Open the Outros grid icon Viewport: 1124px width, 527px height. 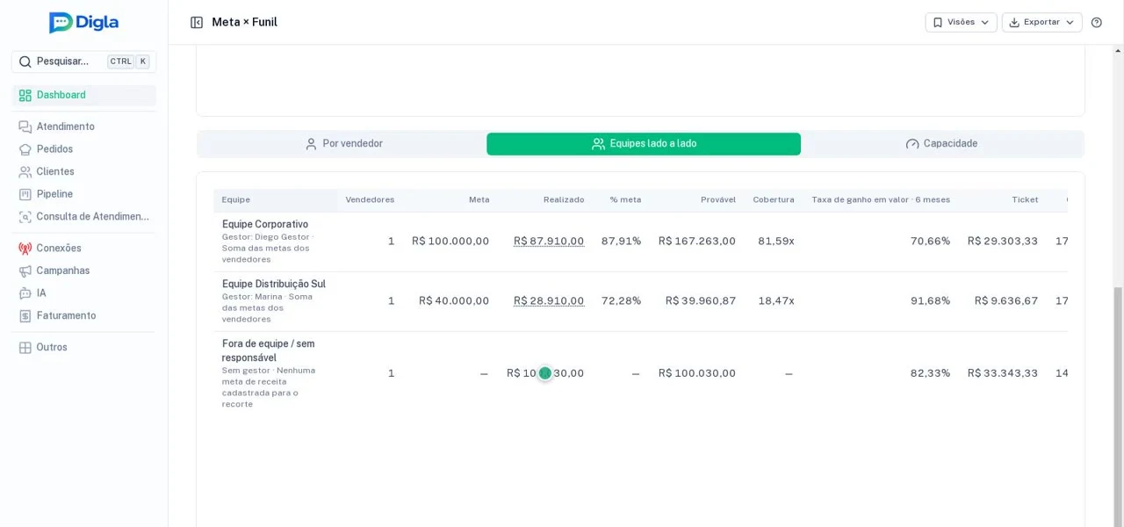(25, 348)
